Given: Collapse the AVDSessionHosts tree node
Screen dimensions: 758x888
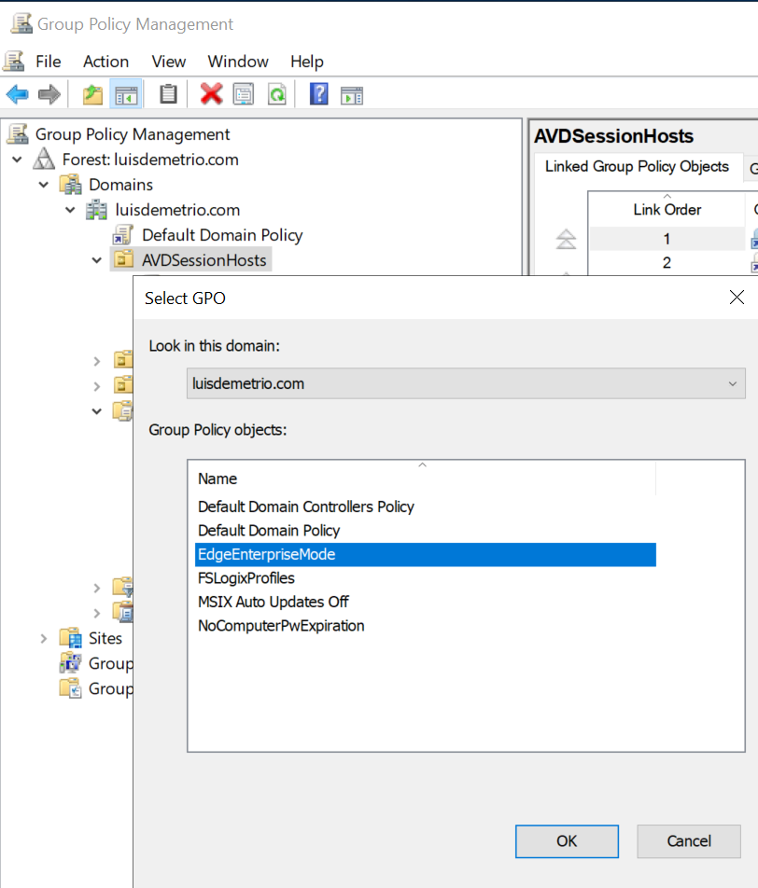Looking at the screenshot, I should coord(97,260).
